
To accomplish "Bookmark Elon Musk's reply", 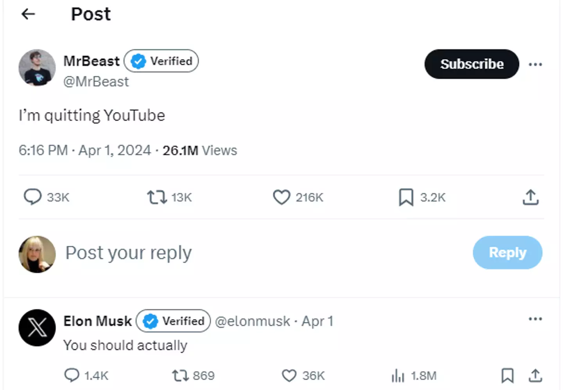I will pyautogui.click(x=507, y=376).
